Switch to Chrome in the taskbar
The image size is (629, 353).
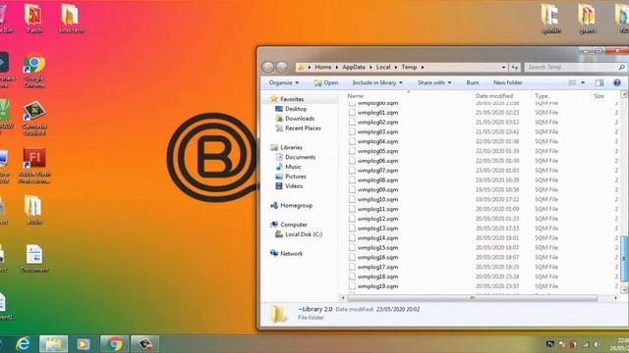tap(114, 344)
